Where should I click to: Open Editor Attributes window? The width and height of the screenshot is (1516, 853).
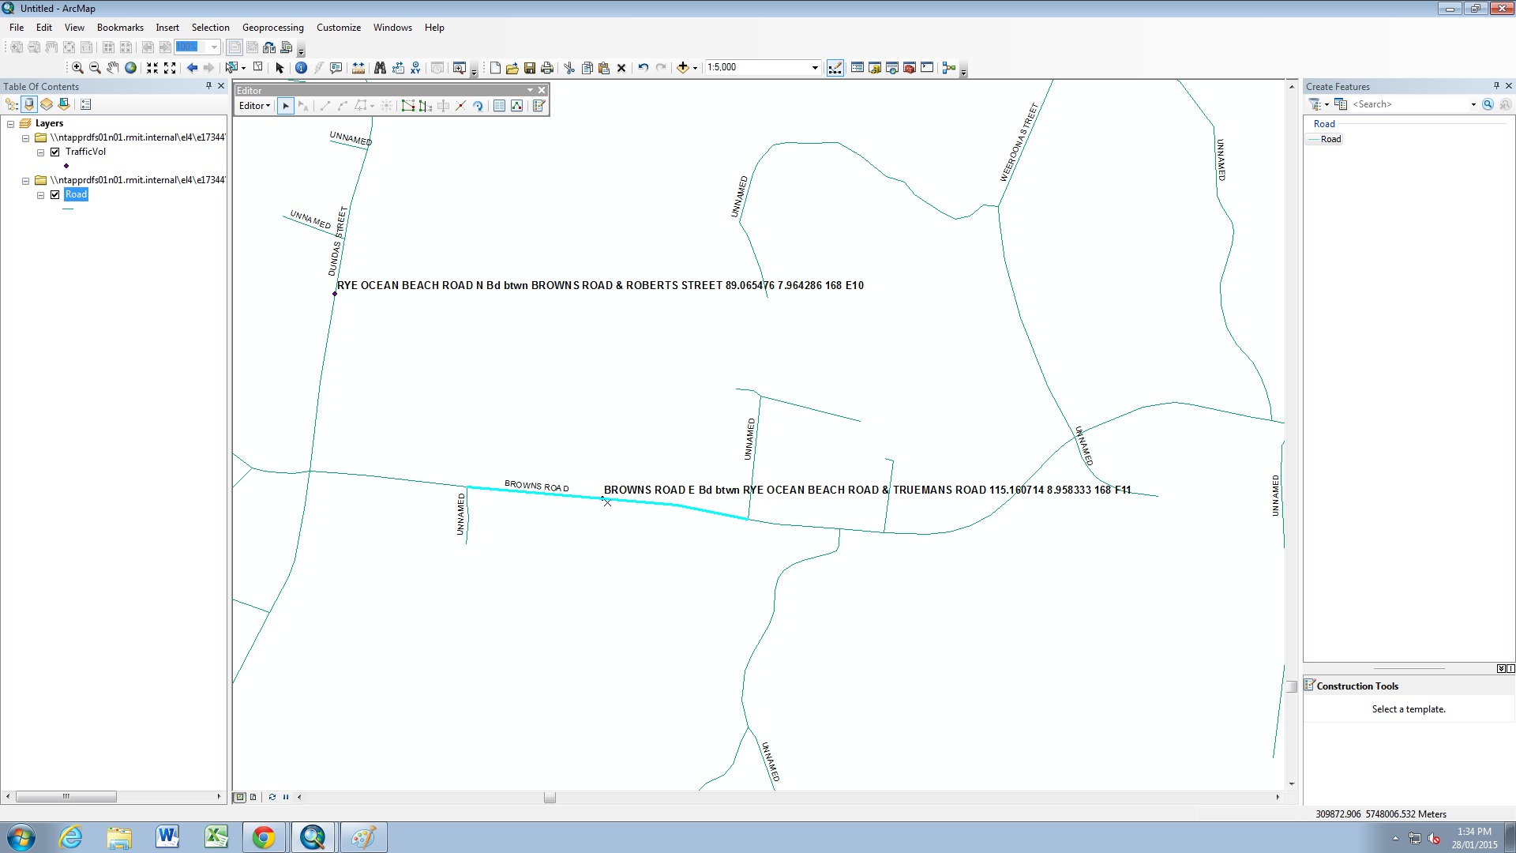(x=499, y=106)
